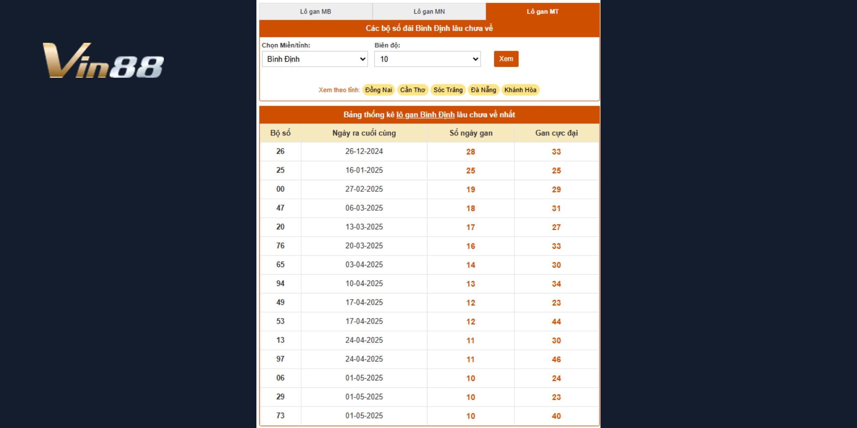Select number 94 in Bộ số column

click(x=280, y=284)
